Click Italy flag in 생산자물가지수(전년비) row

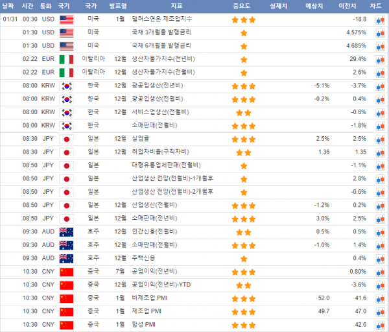tap(66, 59)
